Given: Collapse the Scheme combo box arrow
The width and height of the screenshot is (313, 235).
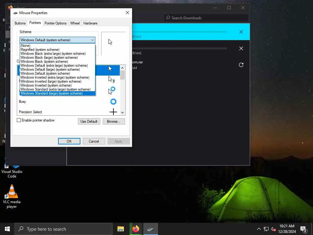Looking at the screenshot, I should click(x=92, y=40).
